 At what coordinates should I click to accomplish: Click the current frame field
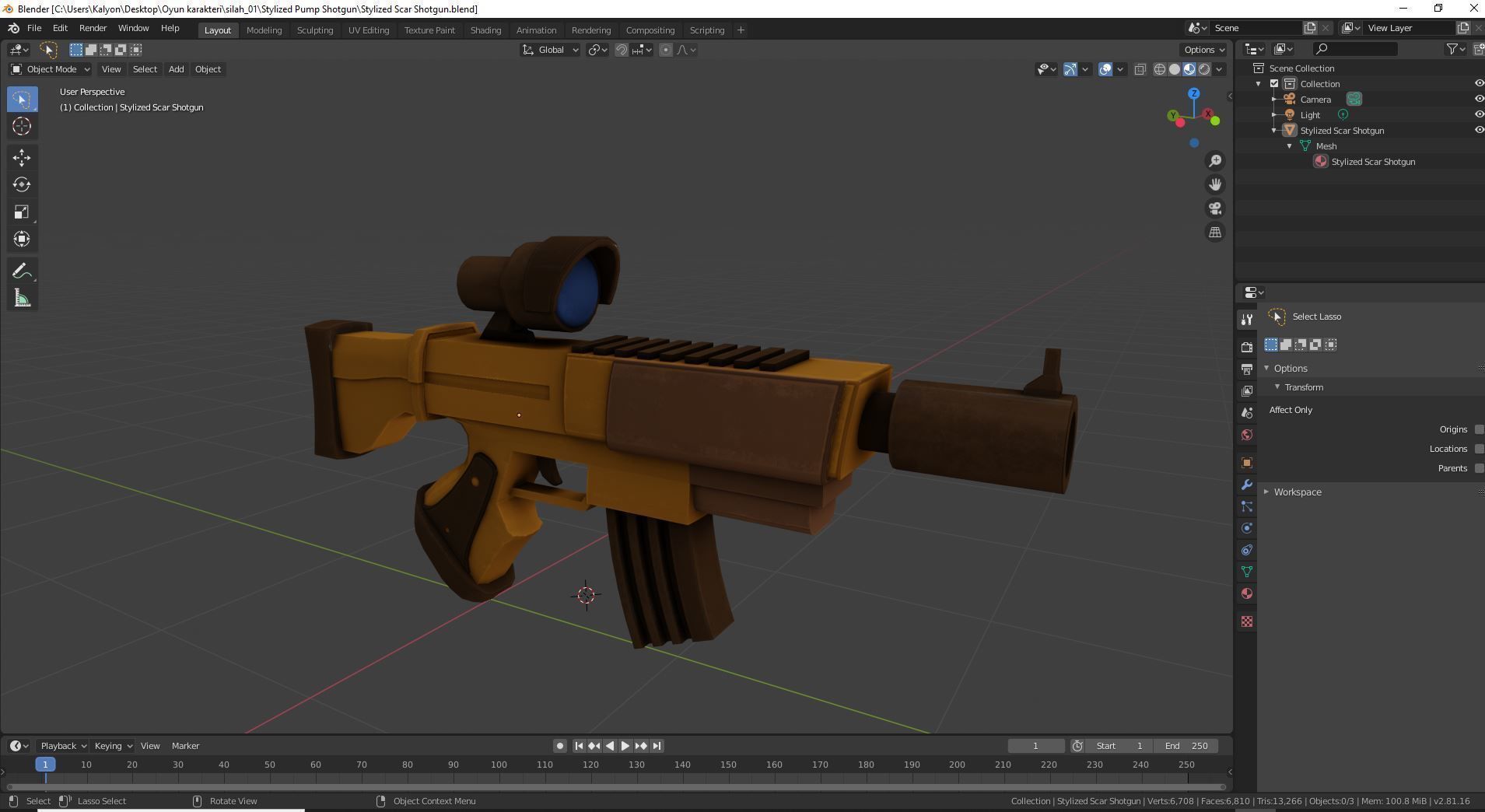[1035, 746]
